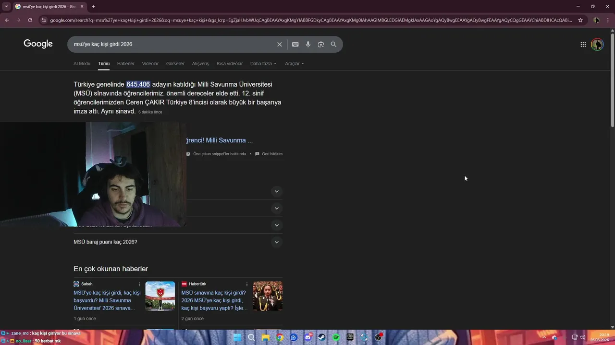Open taskbar Search
Image resolution: width=615 pixels, height=345 pixels.
coord(251,337)
